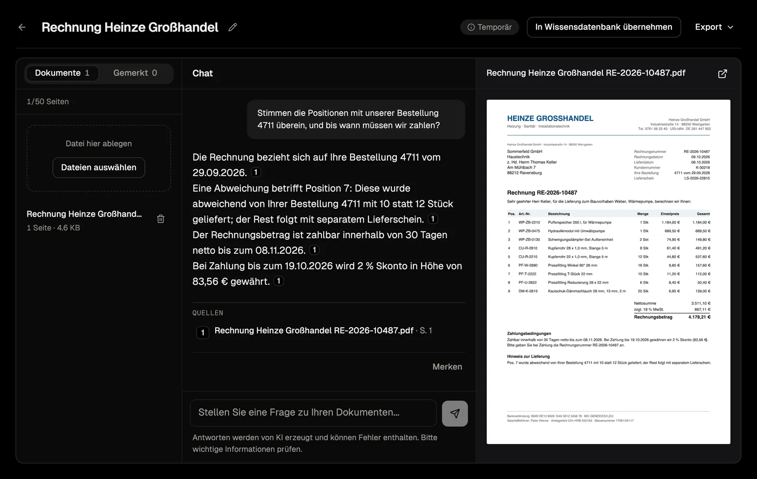Send the question with paper plane button

[455, 414]
